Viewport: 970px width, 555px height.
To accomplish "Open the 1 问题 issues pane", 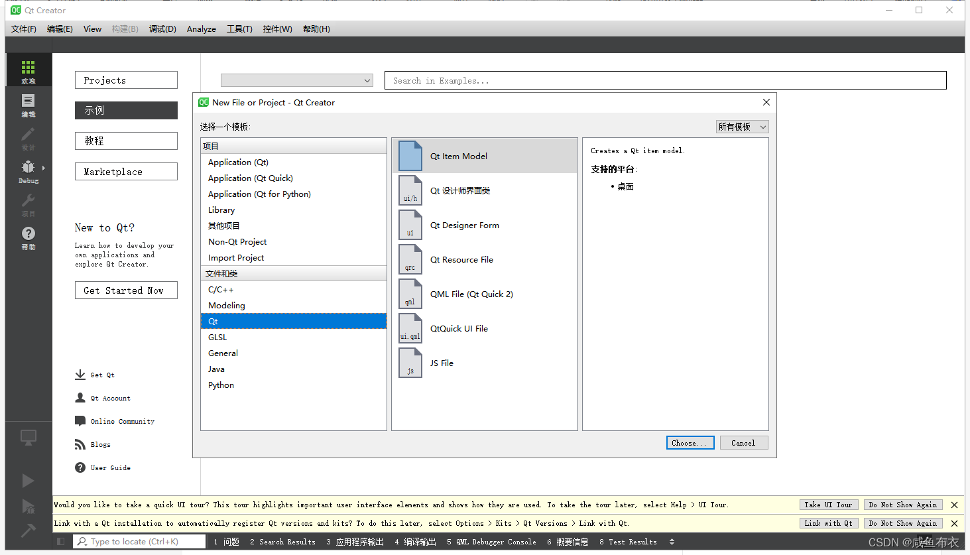I will click(227, 542).
